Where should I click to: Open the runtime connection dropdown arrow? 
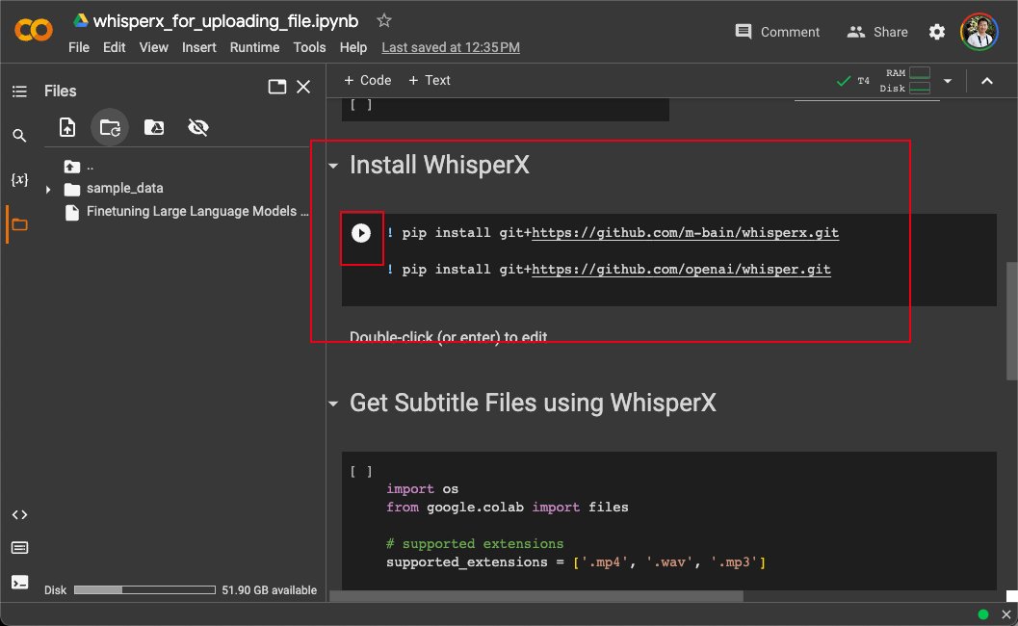[x=948, y=81]
